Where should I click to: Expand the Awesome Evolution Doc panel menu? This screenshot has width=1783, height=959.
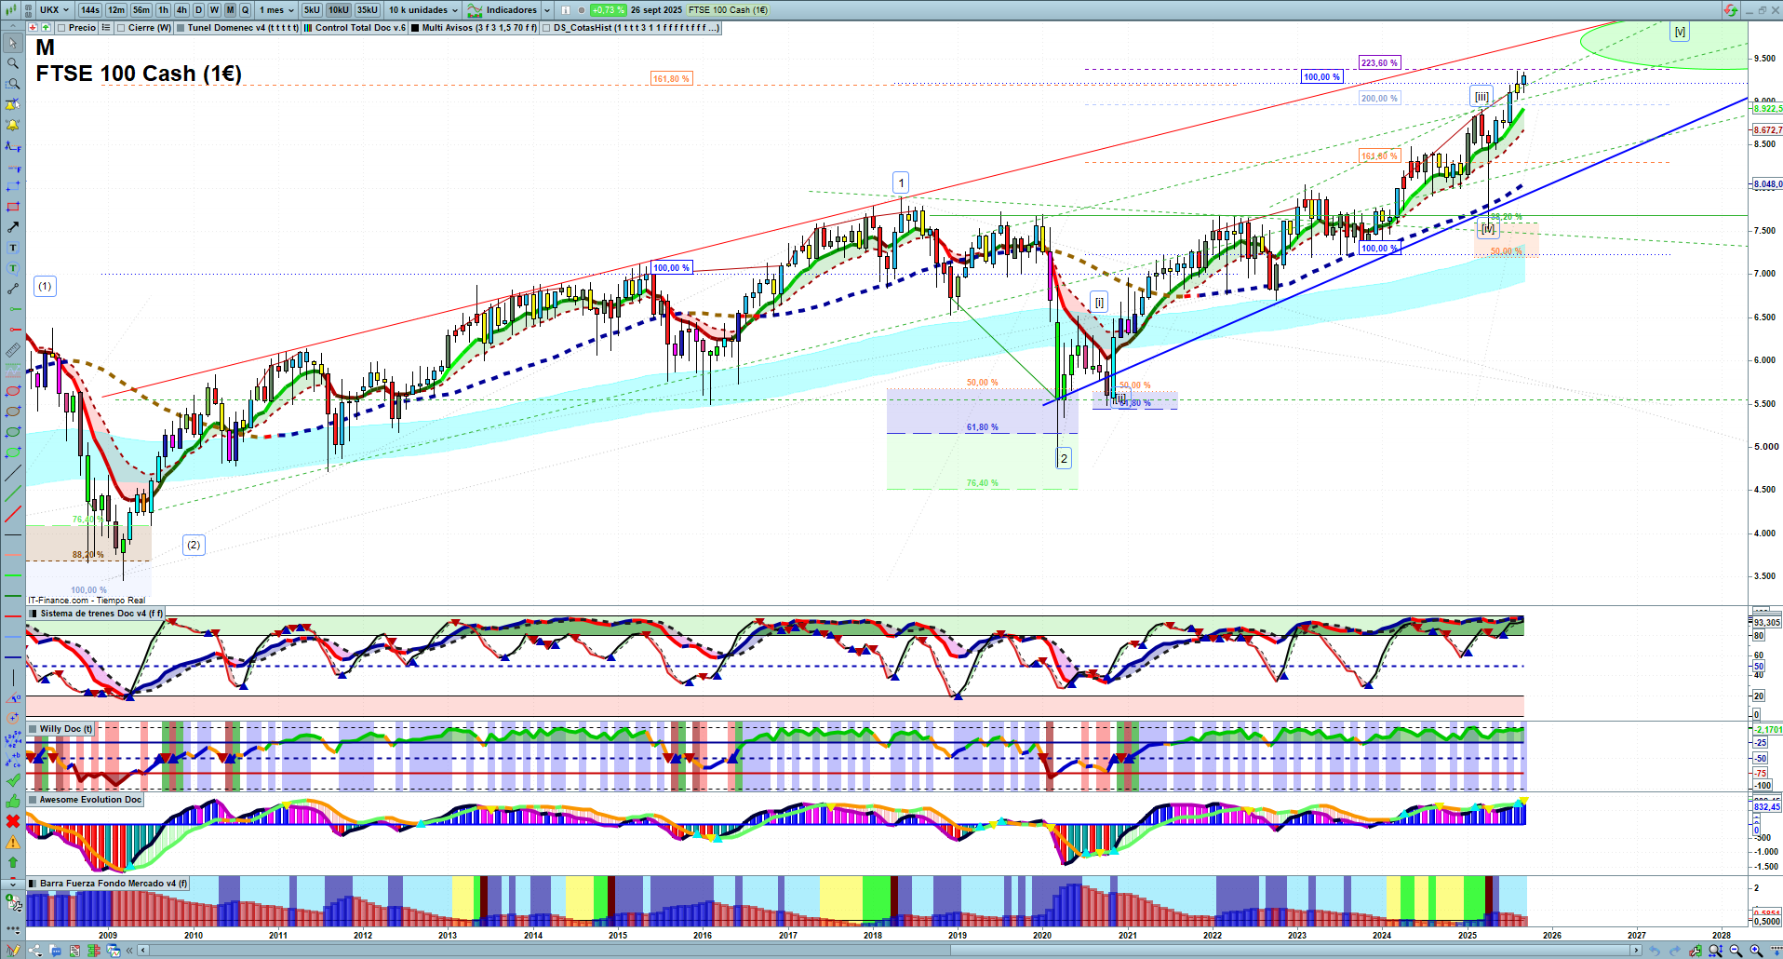[34, 800]
